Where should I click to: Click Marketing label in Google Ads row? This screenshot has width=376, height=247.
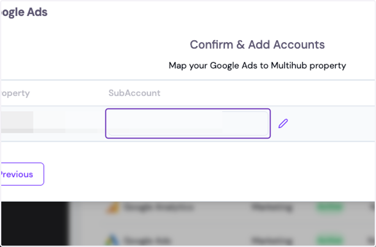(271, 241)
